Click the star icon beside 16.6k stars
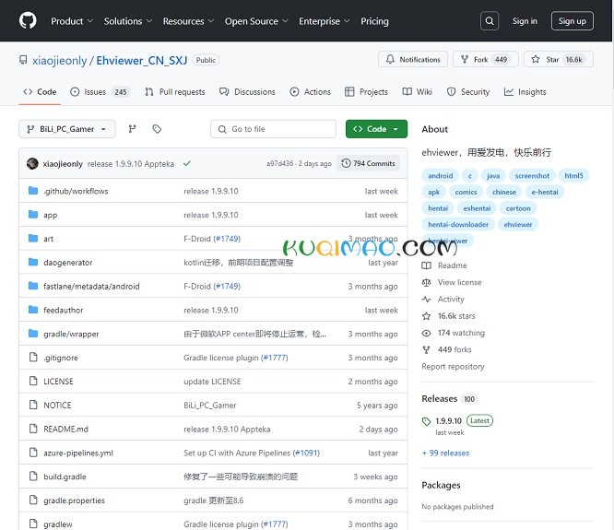The width and height of the screenshot is (614, 530). pos(427,316)
